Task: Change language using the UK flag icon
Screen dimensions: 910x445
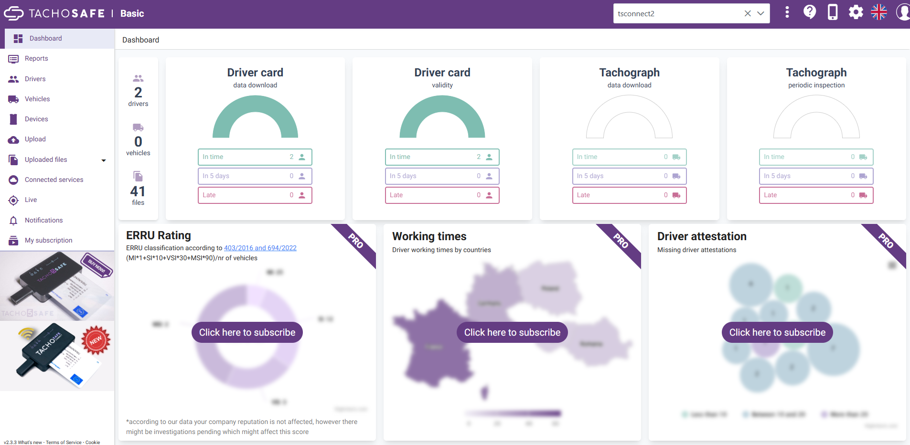Action: 879,12
